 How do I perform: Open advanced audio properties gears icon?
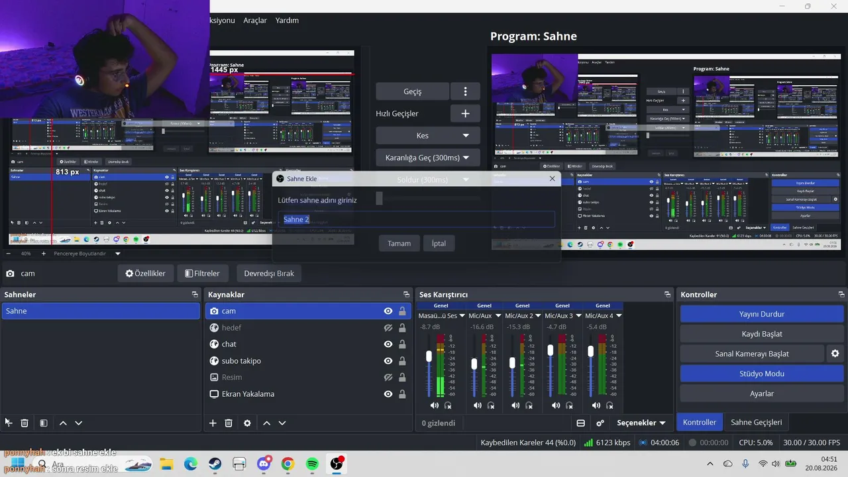point(600,423)
